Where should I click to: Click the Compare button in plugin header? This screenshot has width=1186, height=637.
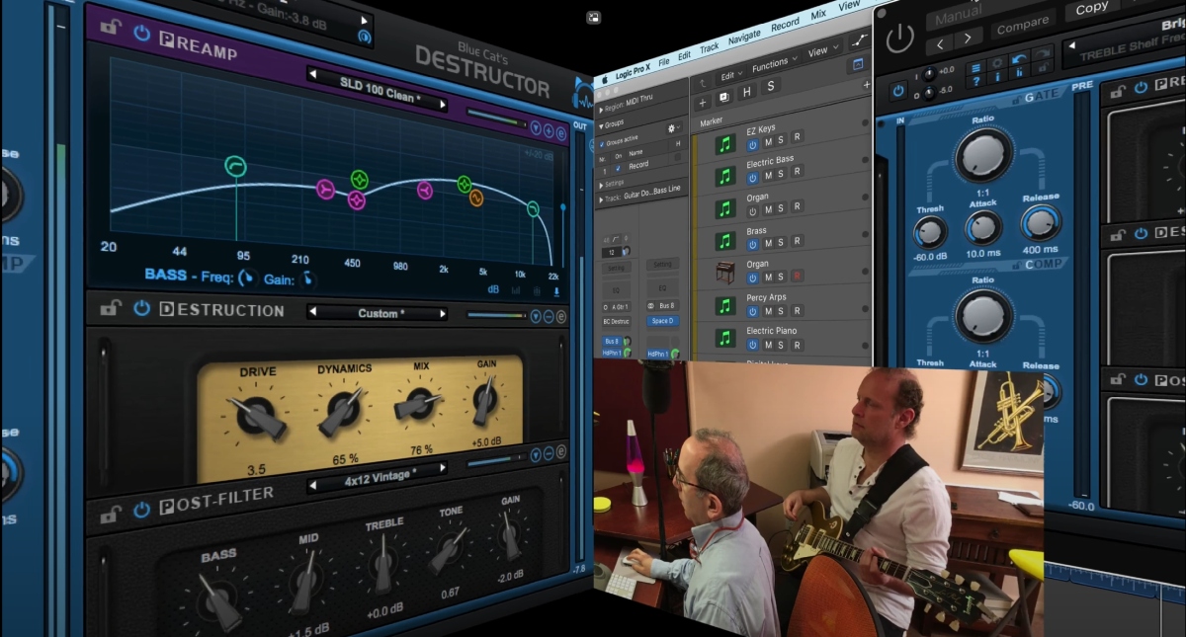pos(1022,27)
